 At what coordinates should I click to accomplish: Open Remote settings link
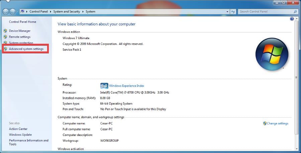pyautogui.click(x=20, y=37)
